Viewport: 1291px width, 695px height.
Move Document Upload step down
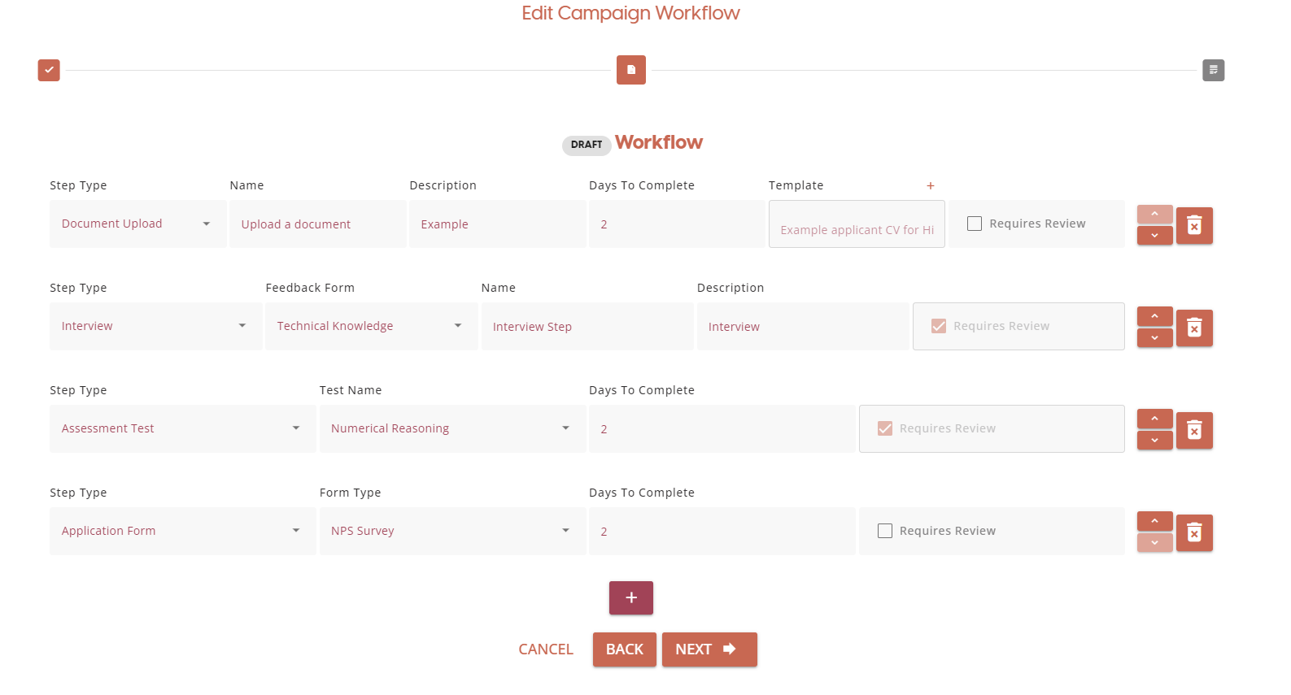pyautogui.click(x=1154, y=236)
